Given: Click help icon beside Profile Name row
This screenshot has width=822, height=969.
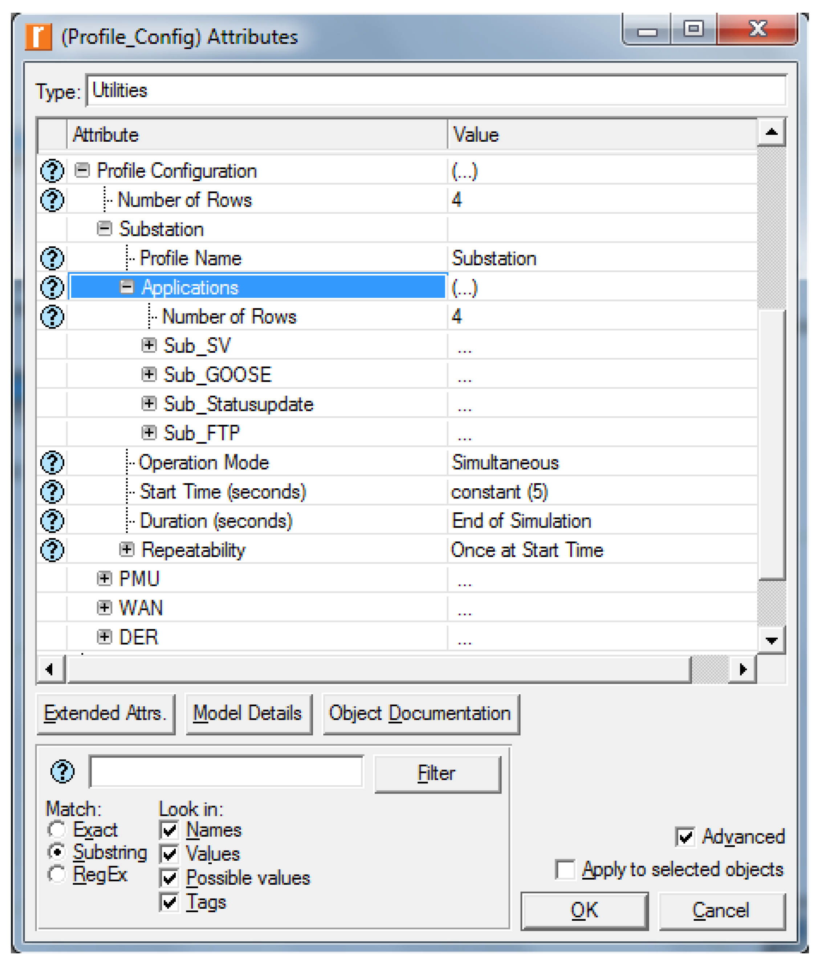Looking at the screenshot, I should pyautogui.click(x=52, y=258).
